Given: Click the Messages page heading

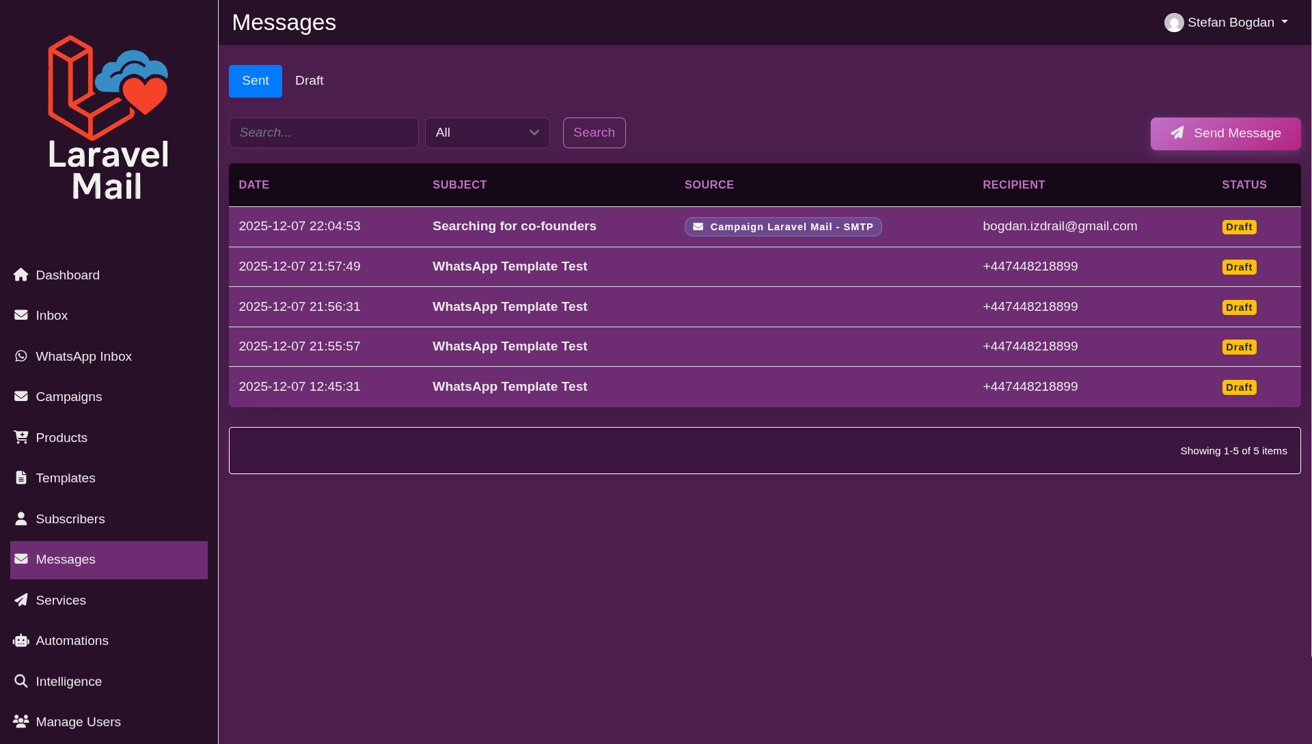Looking at the screenshot, I should pos(284,23).
